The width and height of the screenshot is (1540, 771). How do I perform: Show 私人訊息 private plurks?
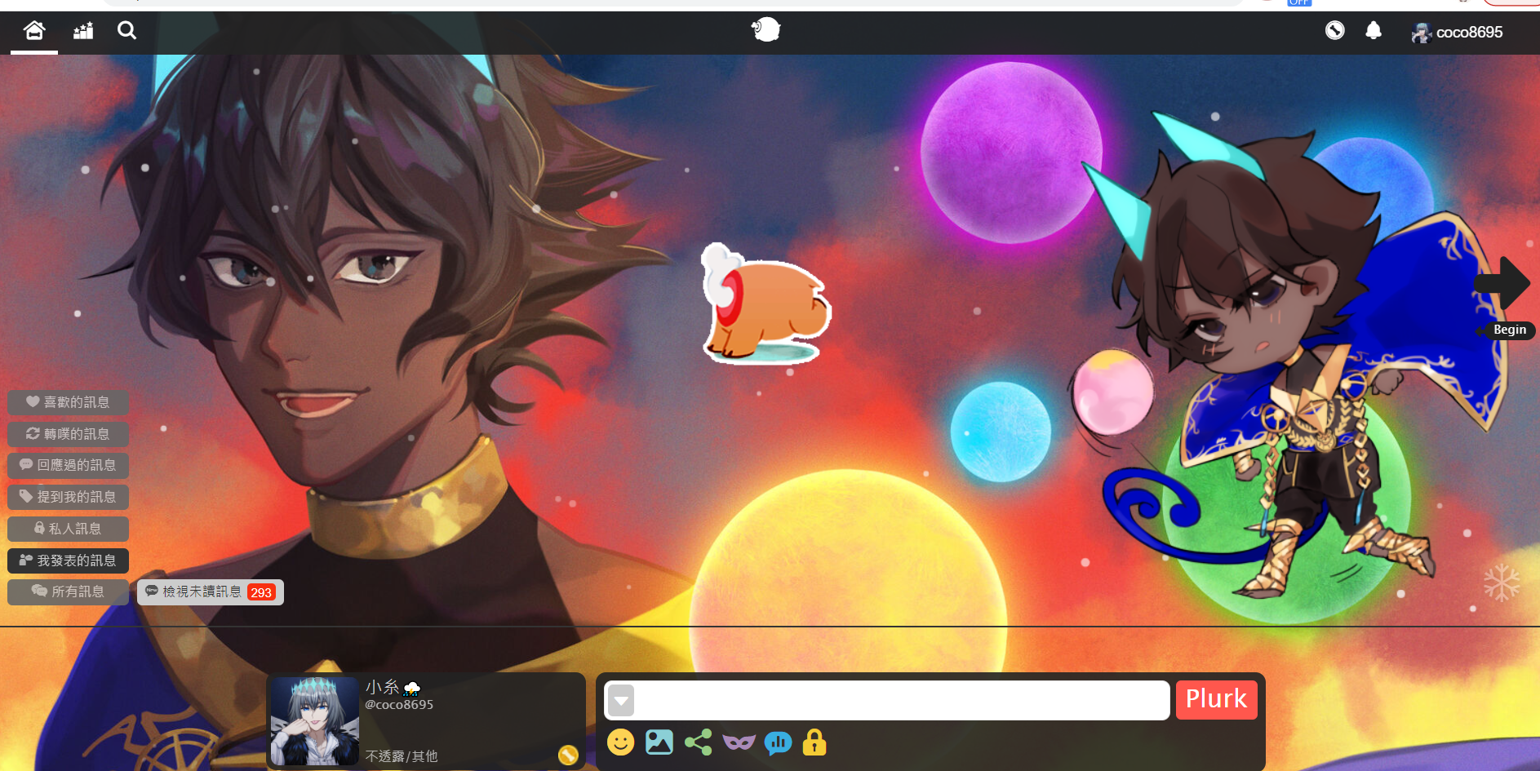pos(68,529)
